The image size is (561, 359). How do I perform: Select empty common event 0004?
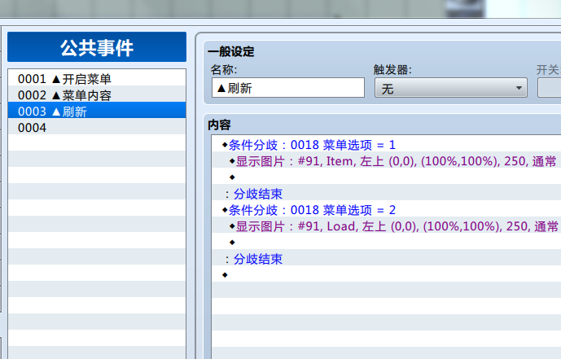click(x=97, y=127)
